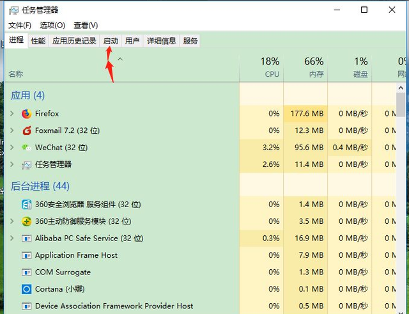This screenshot has width=409, height=314.
Task: Select the 后台进程 (44) group heading
Action: [x=40, y=186]
